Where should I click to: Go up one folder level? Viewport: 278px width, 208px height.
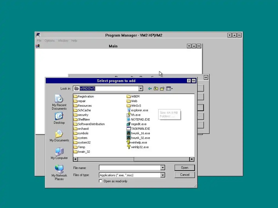pos(156,89)
